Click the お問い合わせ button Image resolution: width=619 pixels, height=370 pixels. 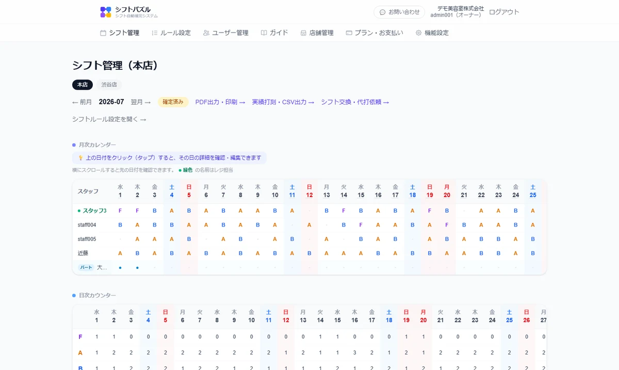[x=399, y=12]
